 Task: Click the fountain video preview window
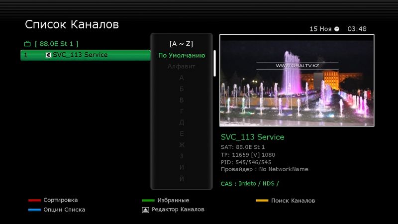click(297, 80)
